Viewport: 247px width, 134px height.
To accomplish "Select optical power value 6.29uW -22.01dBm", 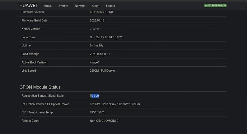I will click(102, 104).
